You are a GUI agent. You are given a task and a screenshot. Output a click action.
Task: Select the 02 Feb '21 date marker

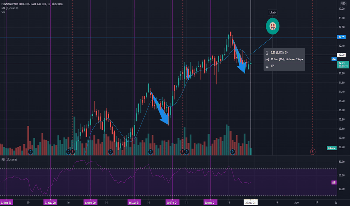[172, 203]
